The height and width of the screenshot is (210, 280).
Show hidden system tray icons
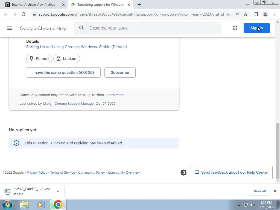click(x=239, y=205)
